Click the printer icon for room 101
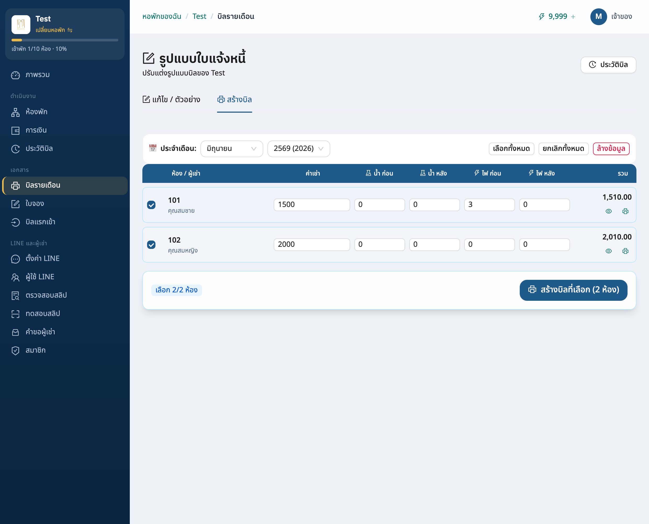This screenshot has width=649, height=524. click(x=625, y=211)
